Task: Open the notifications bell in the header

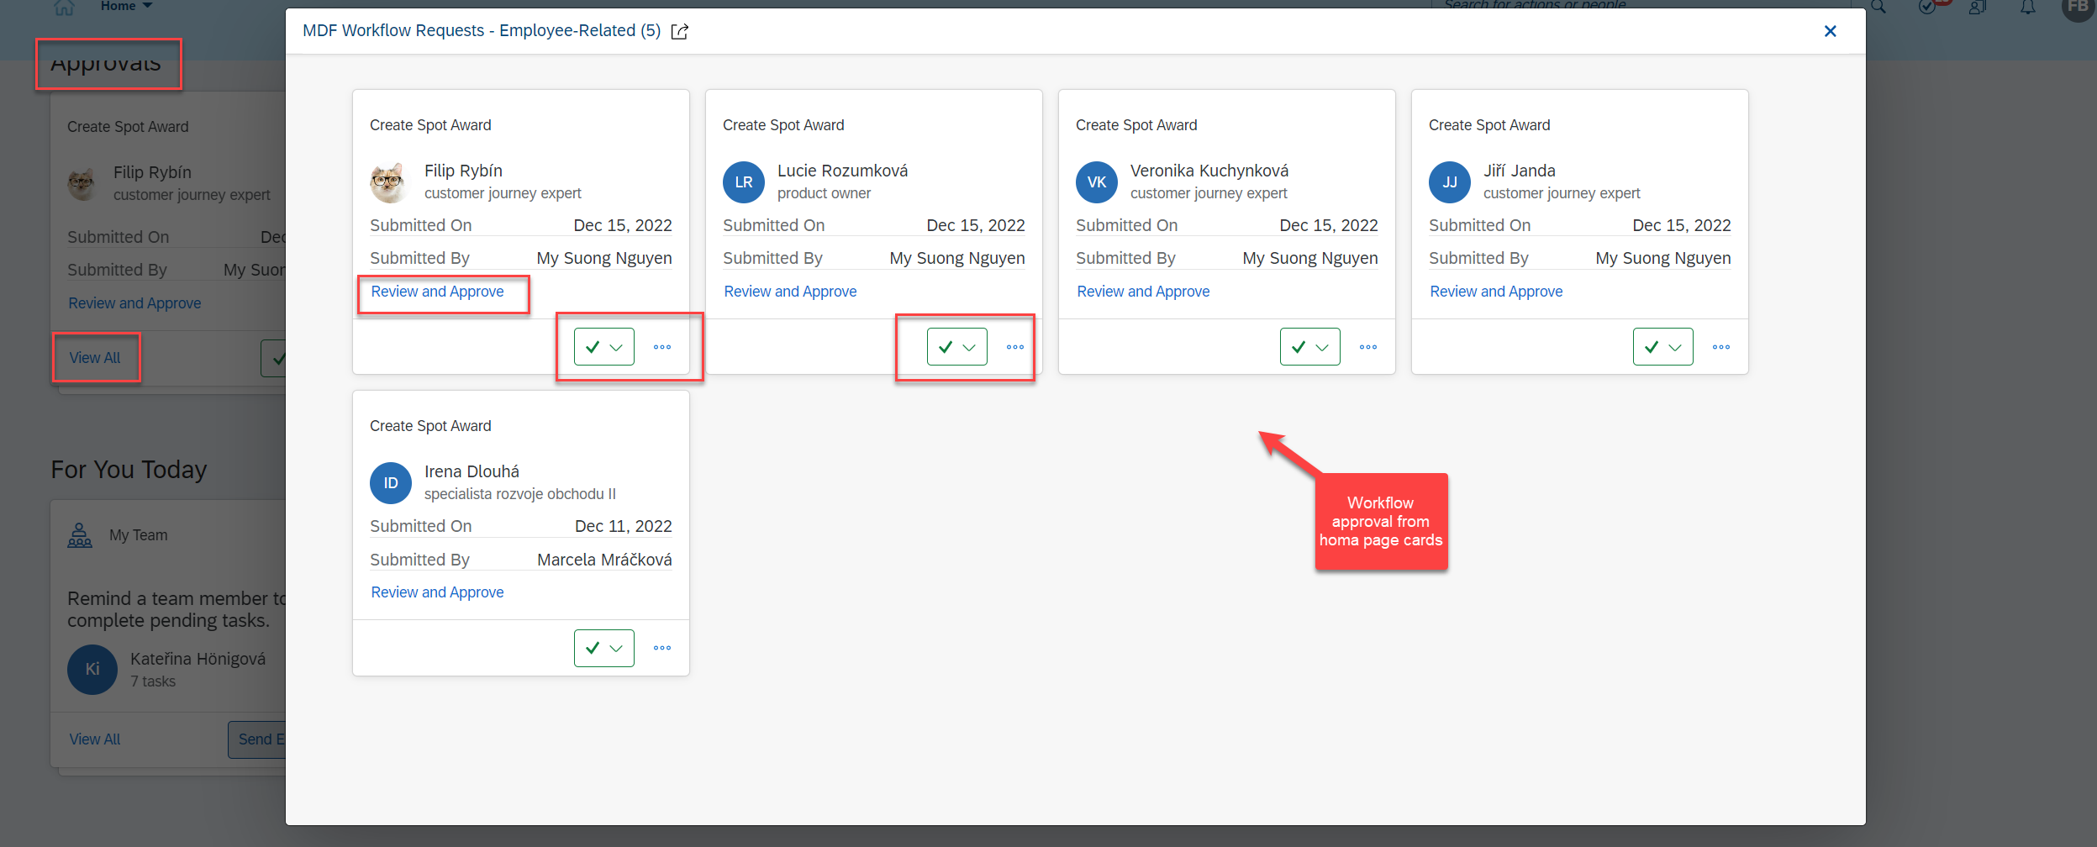Action: (2028, 7)
